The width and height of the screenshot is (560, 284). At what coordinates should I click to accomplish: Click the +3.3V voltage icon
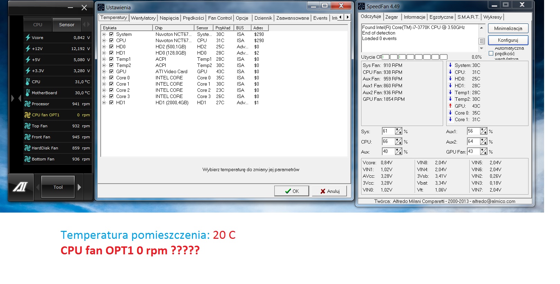coord(28,71)
